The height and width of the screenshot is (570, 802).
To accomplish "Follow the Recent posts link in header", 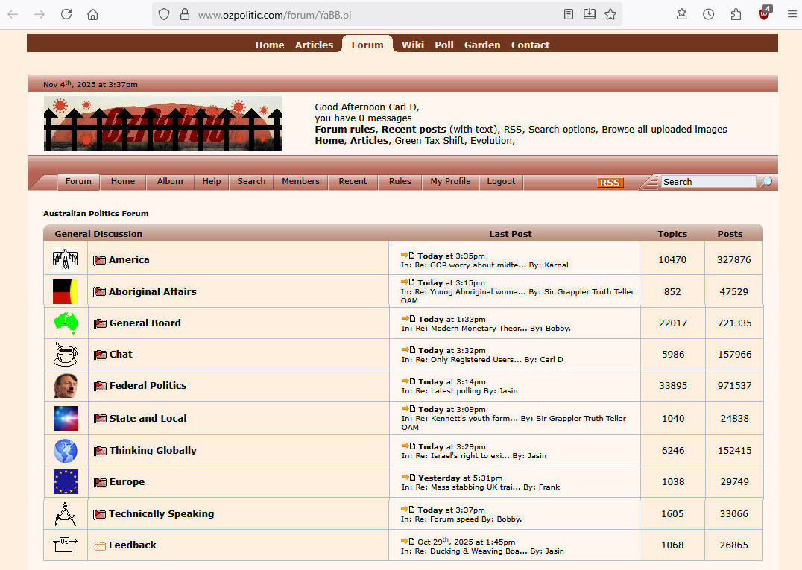I will tap(414, 129).
